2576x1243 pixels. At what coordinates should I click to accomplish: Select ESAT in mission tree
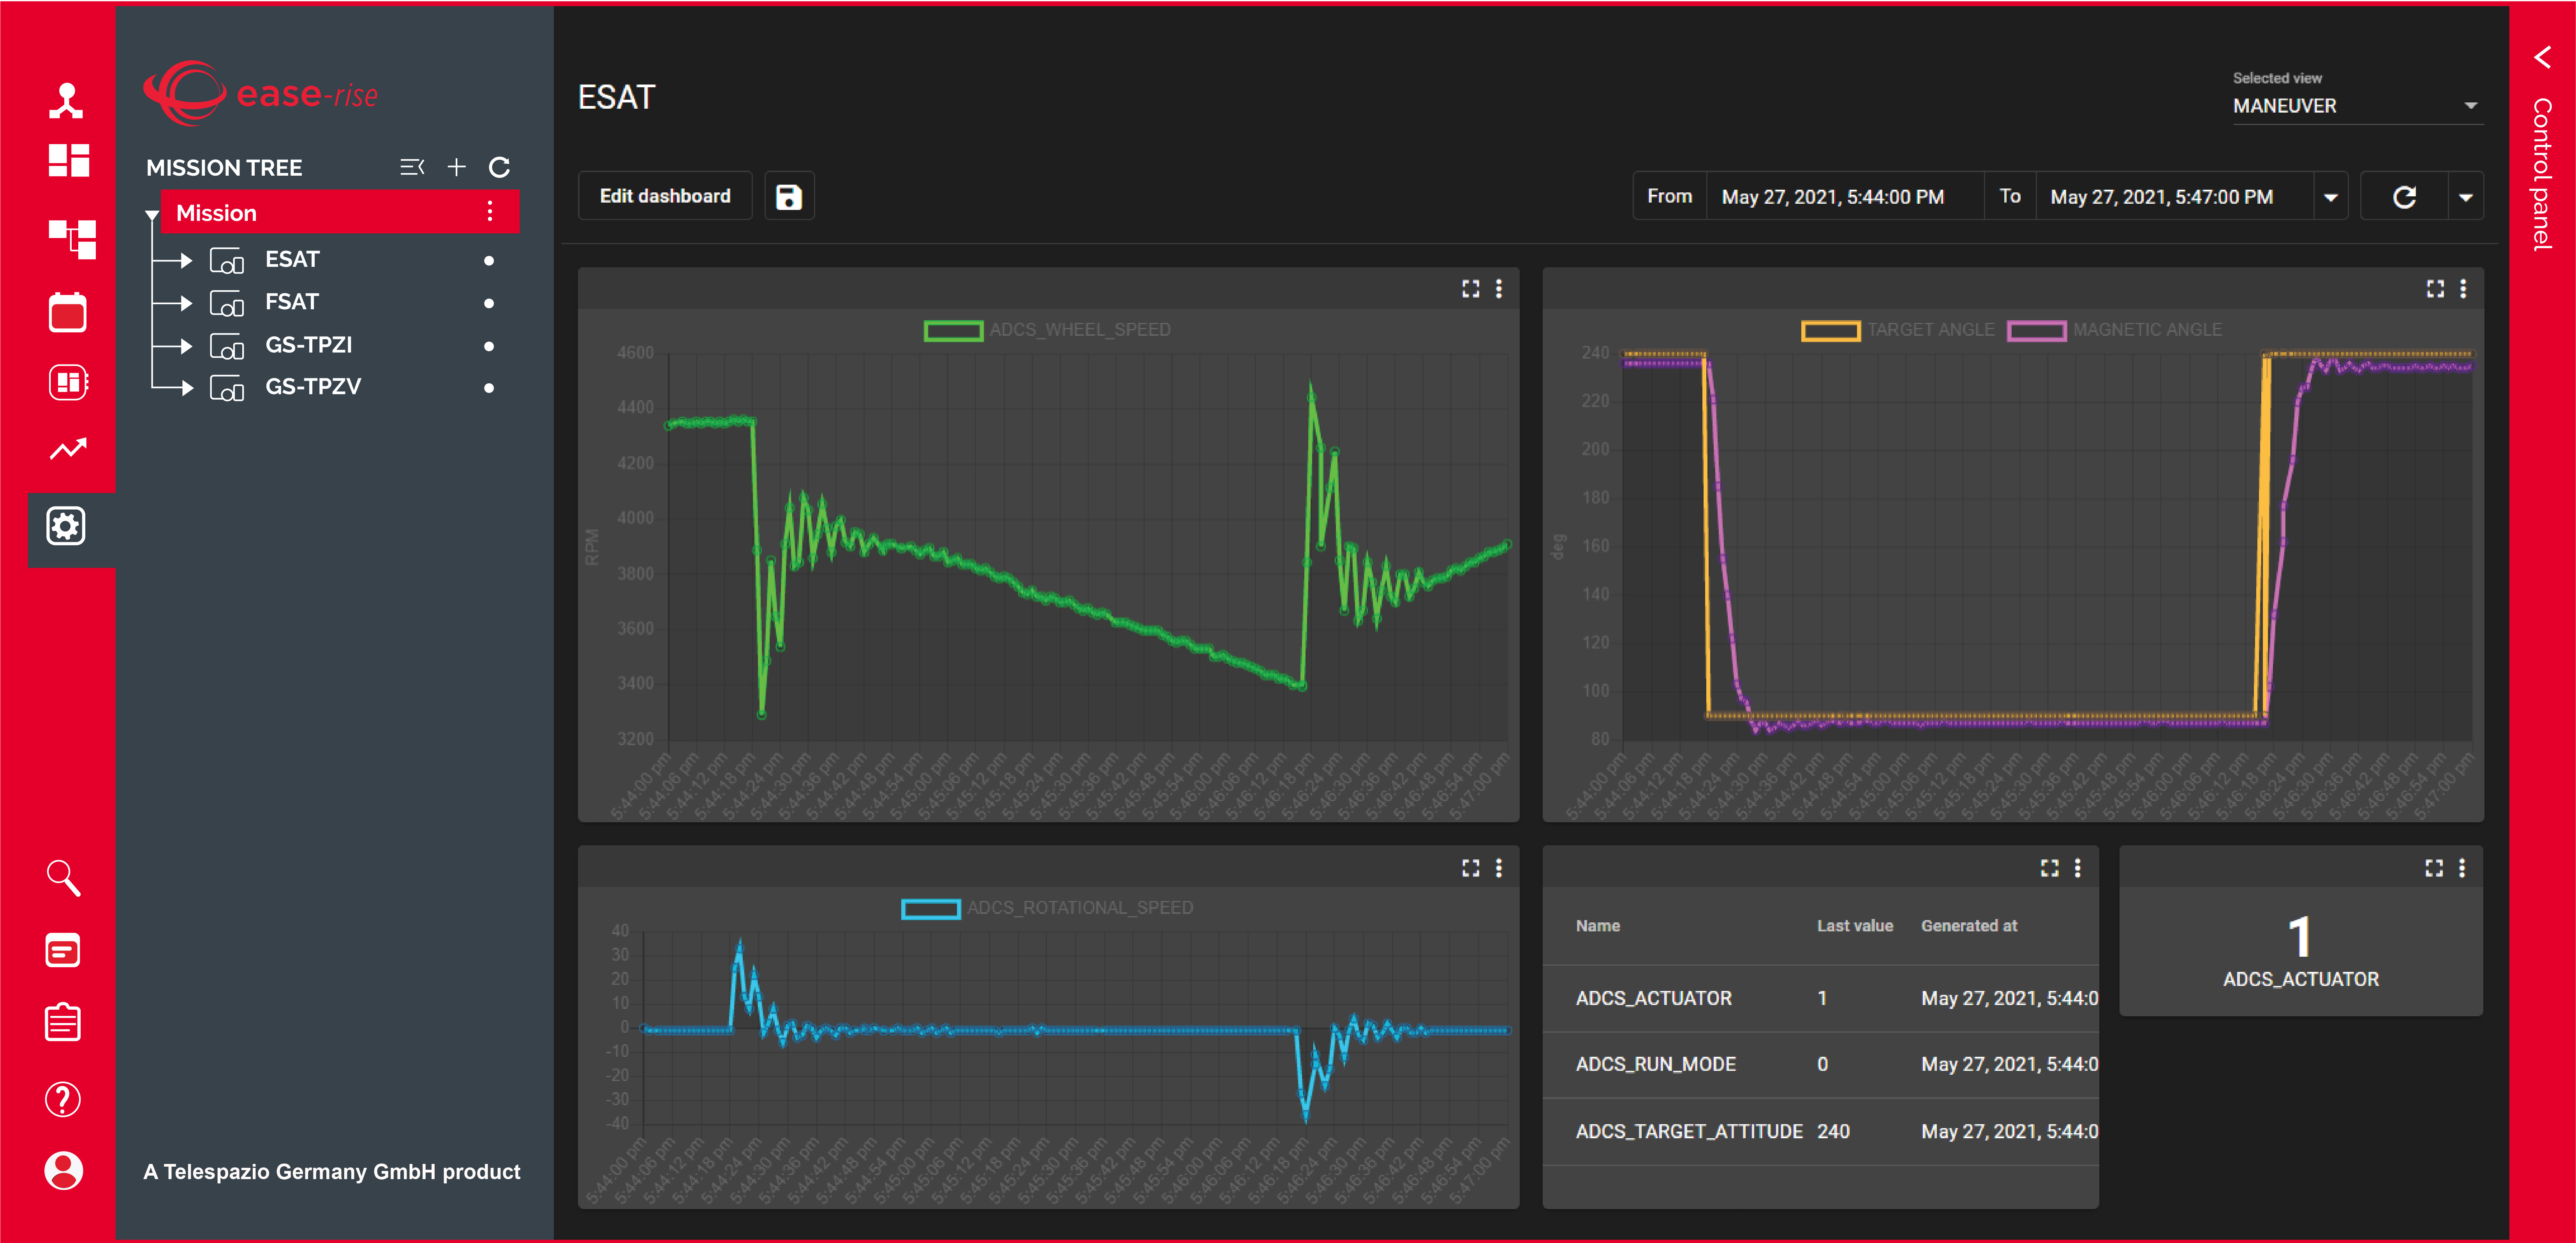point(292,259)
